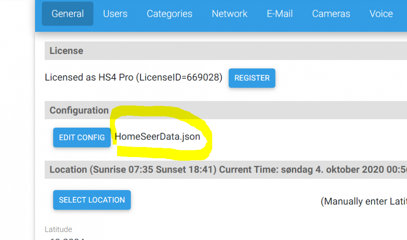Open the Voice tab
407x240 pixels.
[381, 14]
